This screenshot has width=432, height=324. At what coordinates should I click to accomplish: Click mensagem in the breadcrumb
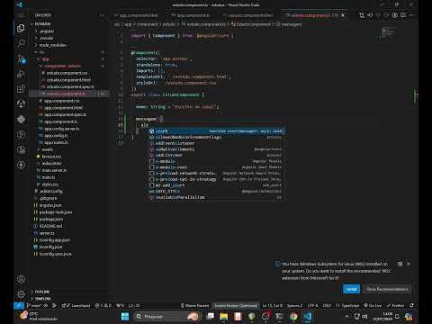pyautogui.click(x=289, y=24)
